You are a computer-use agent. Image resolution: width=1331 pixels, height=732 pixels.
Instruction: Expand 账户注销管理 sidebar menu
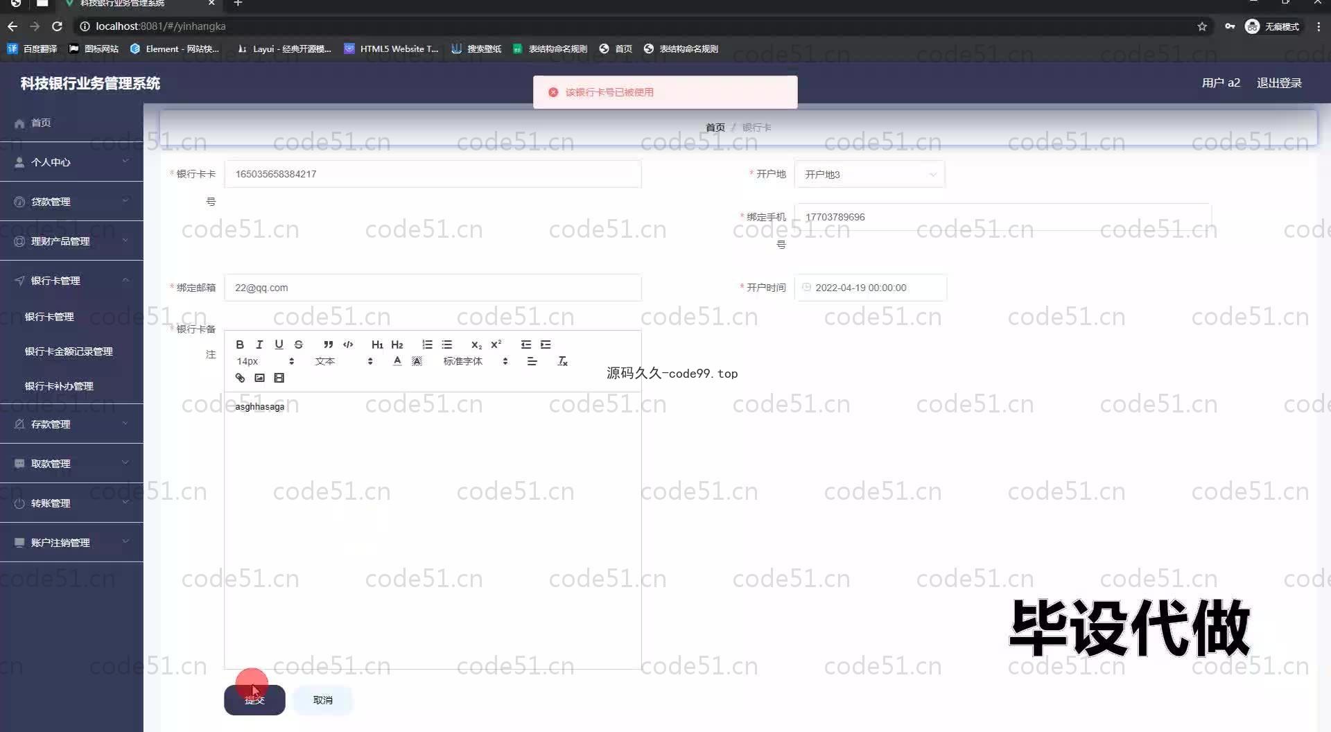click(71, 543)
